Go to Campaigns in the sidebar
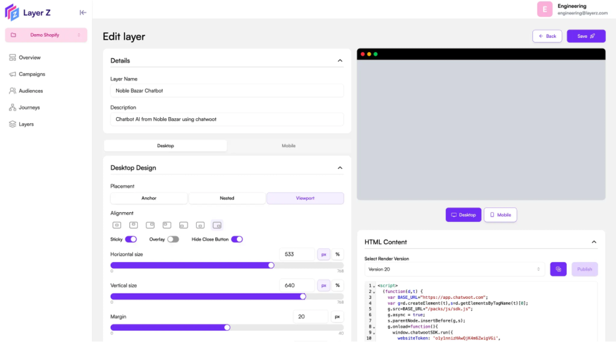616x342 pixels. pyautogui.click(x=32, y=74)
